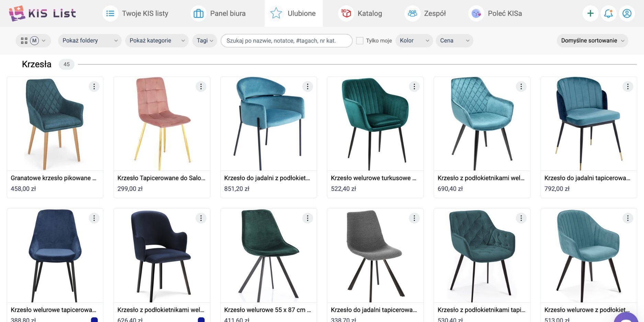Enable the Tylko moje checkbox
644x322 pixels.
click(x=360, y=41)
